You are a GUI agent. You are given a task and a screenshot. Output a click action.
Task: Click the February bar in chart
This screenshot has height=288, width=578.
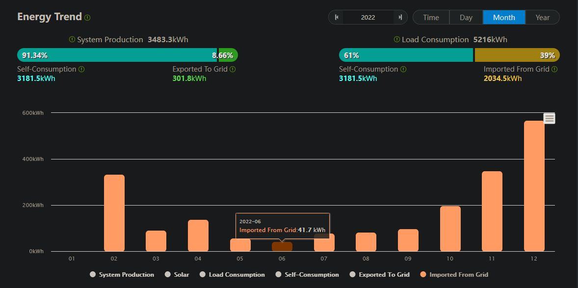114,213
